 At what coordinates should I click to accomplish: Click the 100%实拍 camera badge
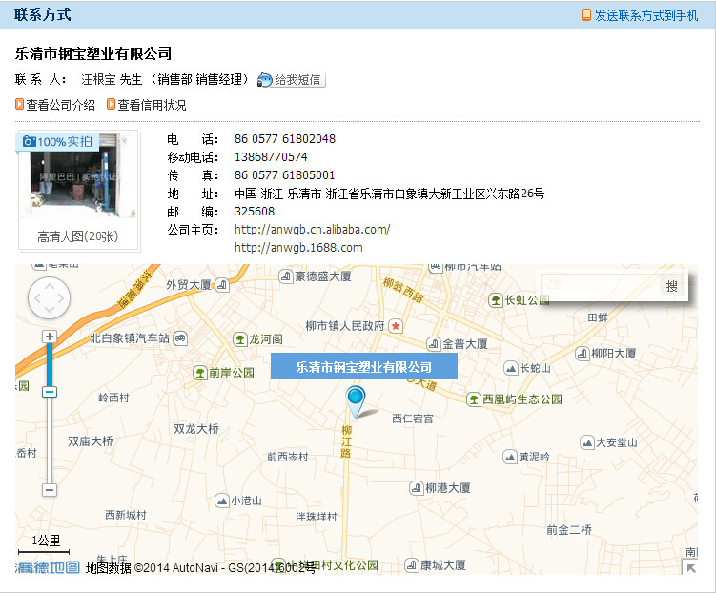coord(58,141)
